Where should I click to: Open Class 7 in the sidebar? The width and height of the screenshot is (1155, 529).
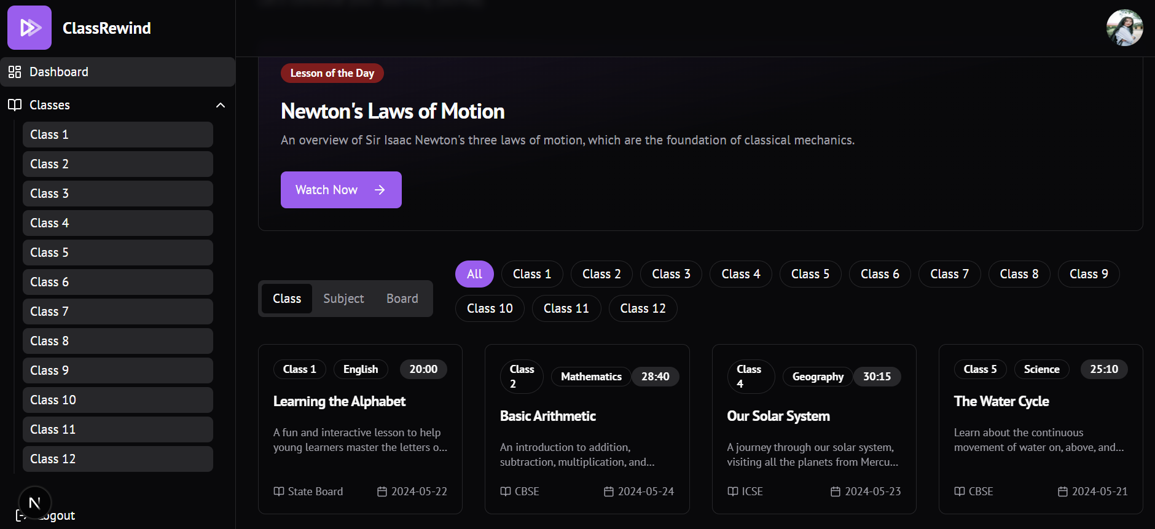(x=117, y=312)
